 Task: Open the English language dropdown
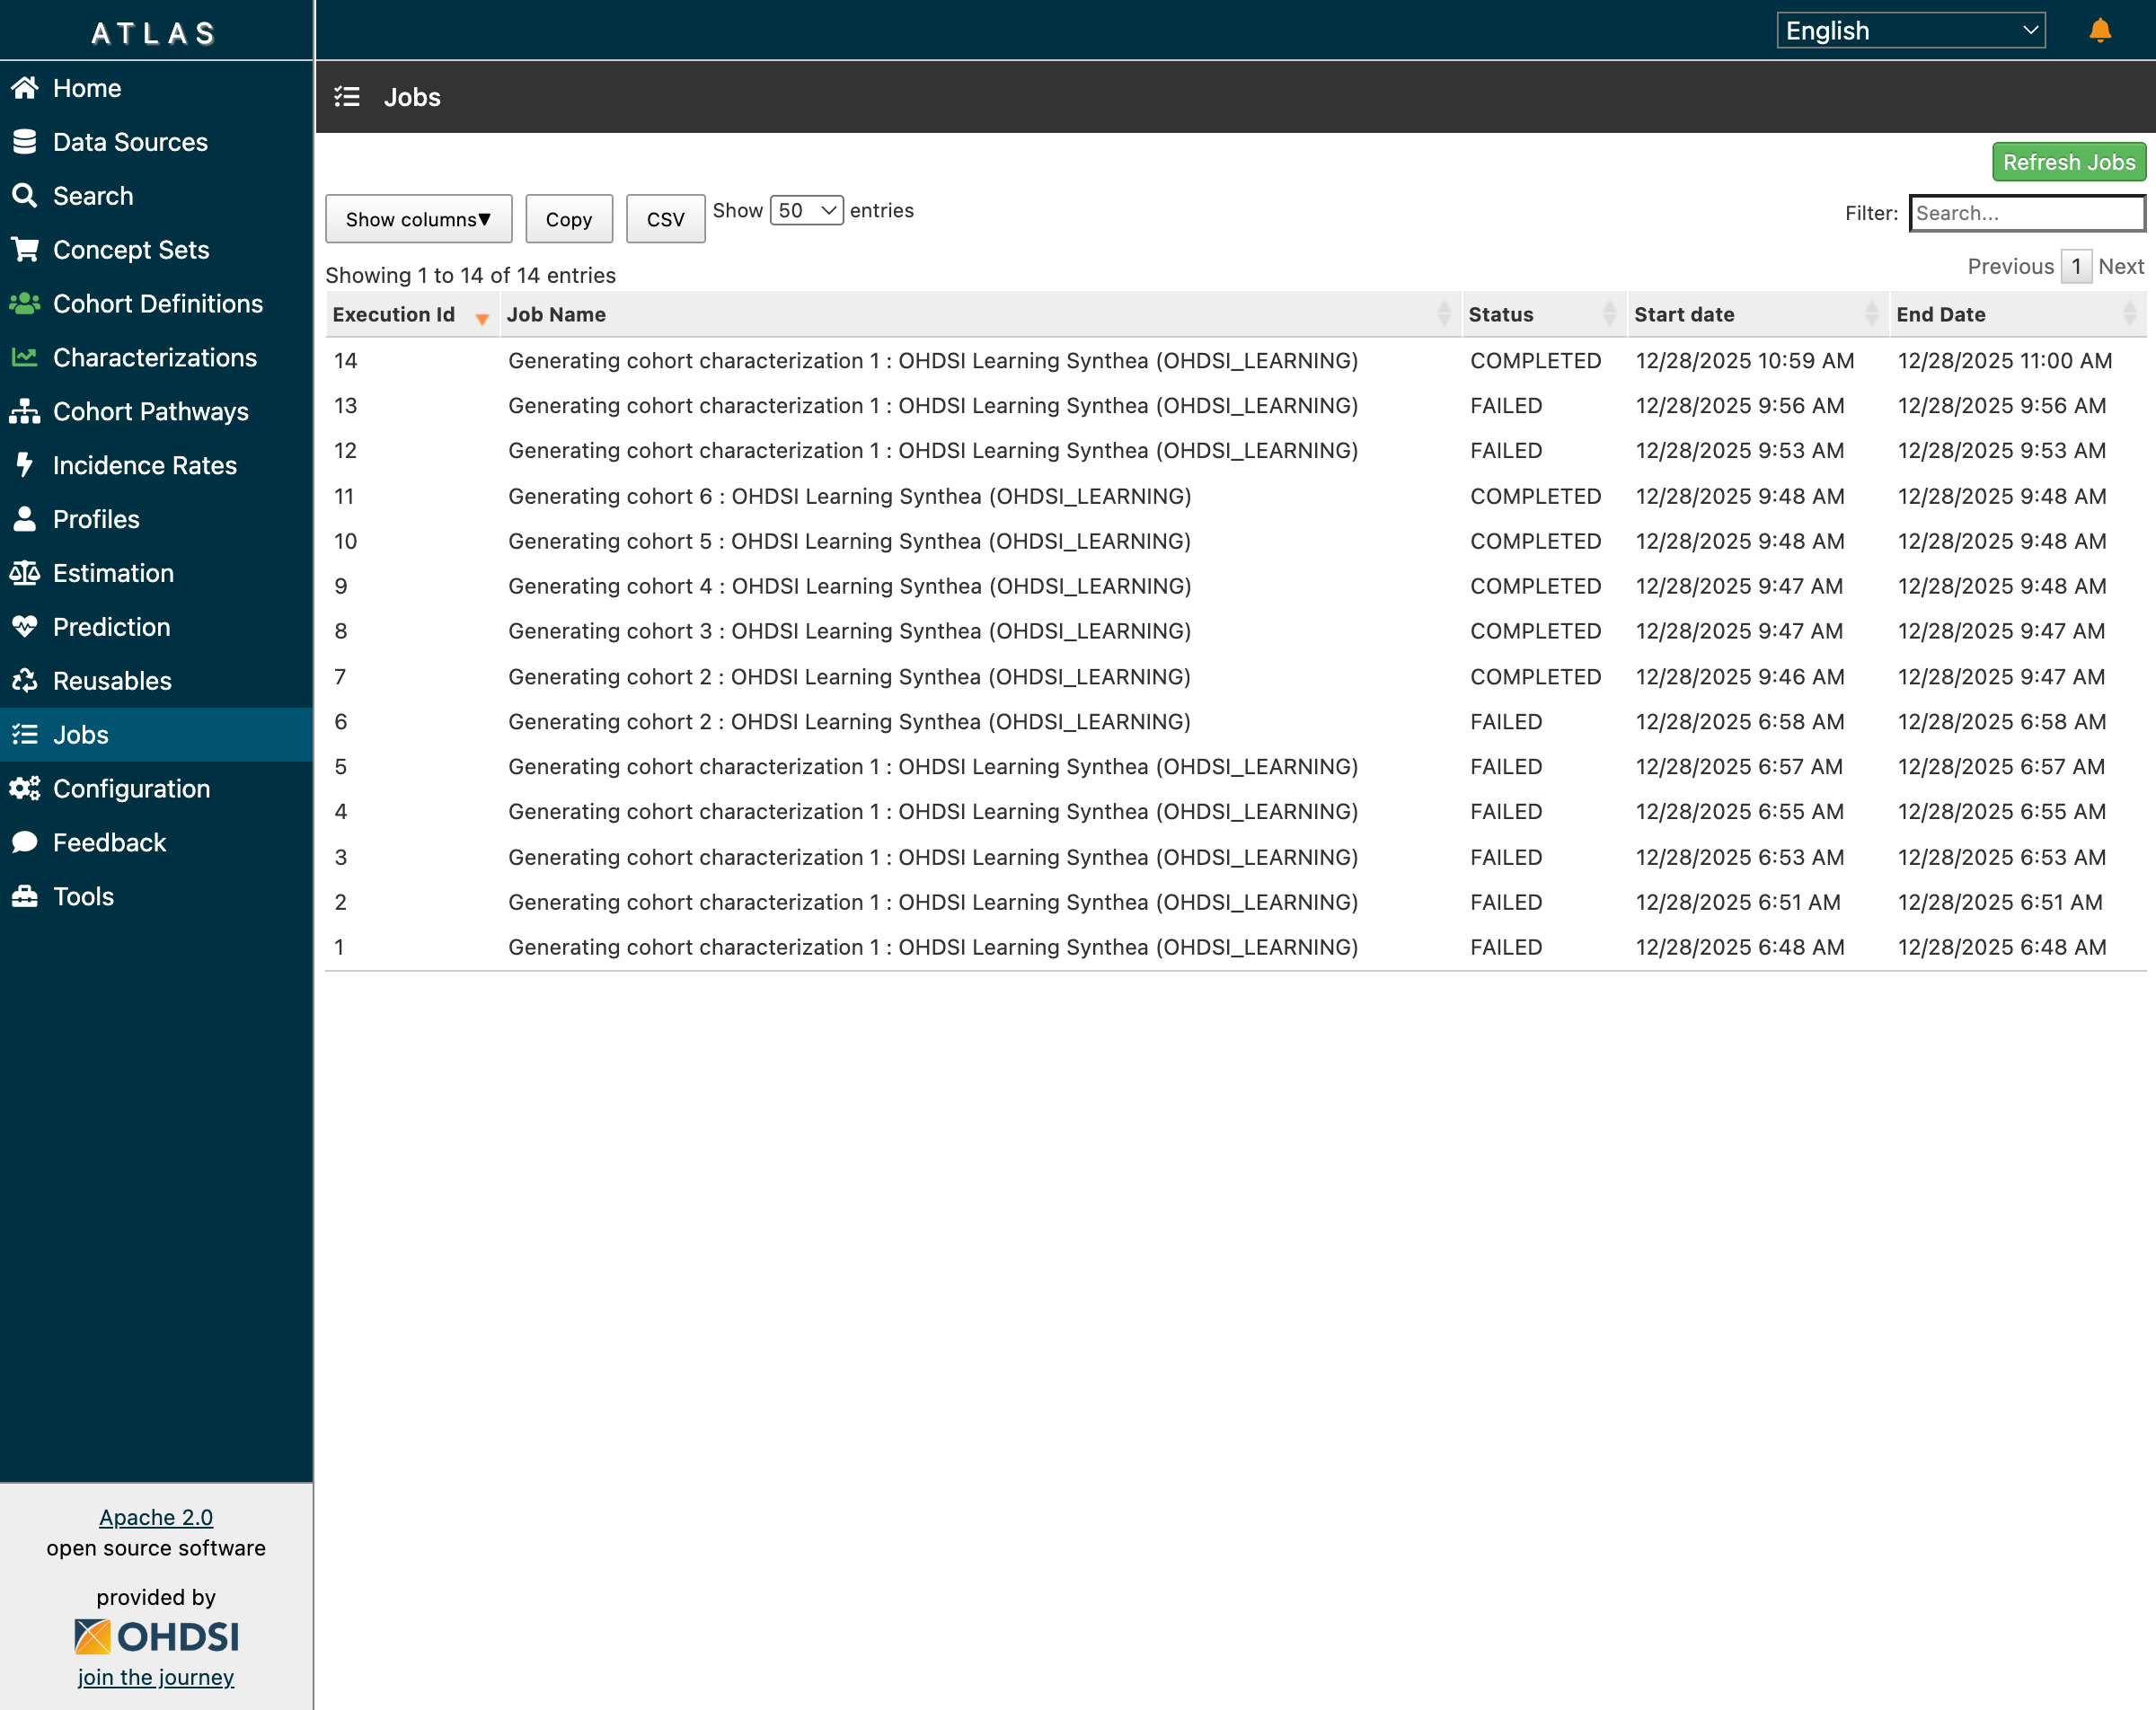point(1910,31)
